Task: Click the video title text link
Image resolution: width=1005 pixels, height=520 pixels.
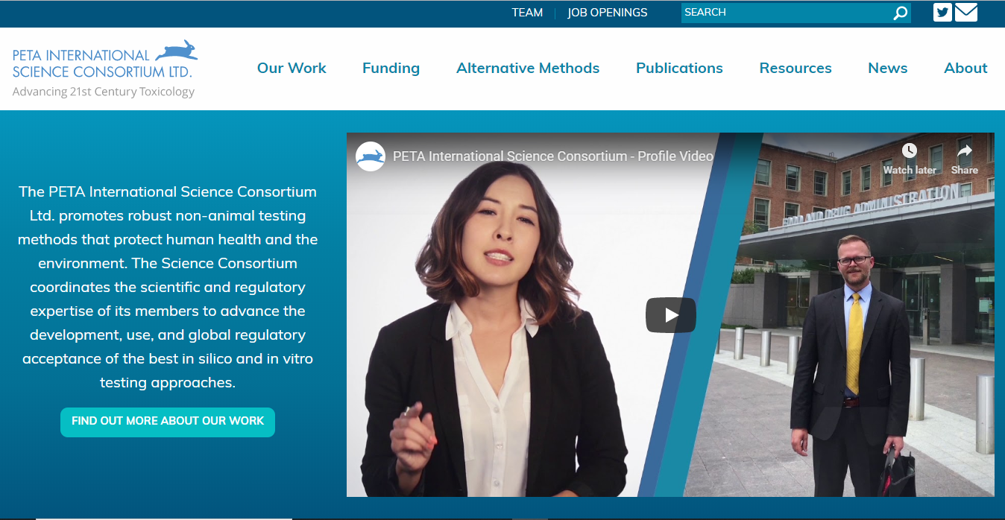Action: coord(552,156)
